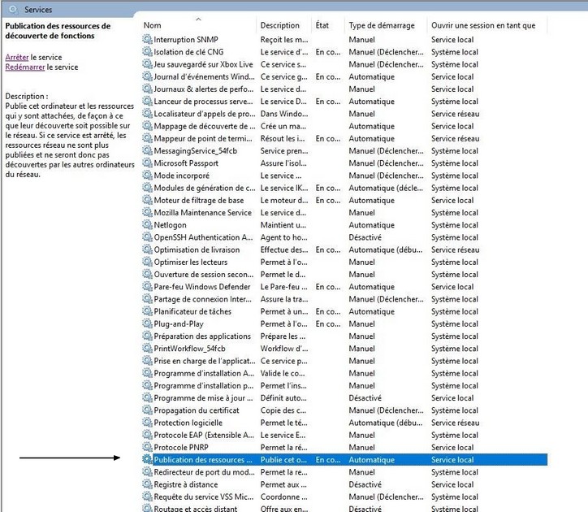Click Service réseau cell of Protection logicielle
This screenshot has width=588, height=512.
tap(456, 423)
